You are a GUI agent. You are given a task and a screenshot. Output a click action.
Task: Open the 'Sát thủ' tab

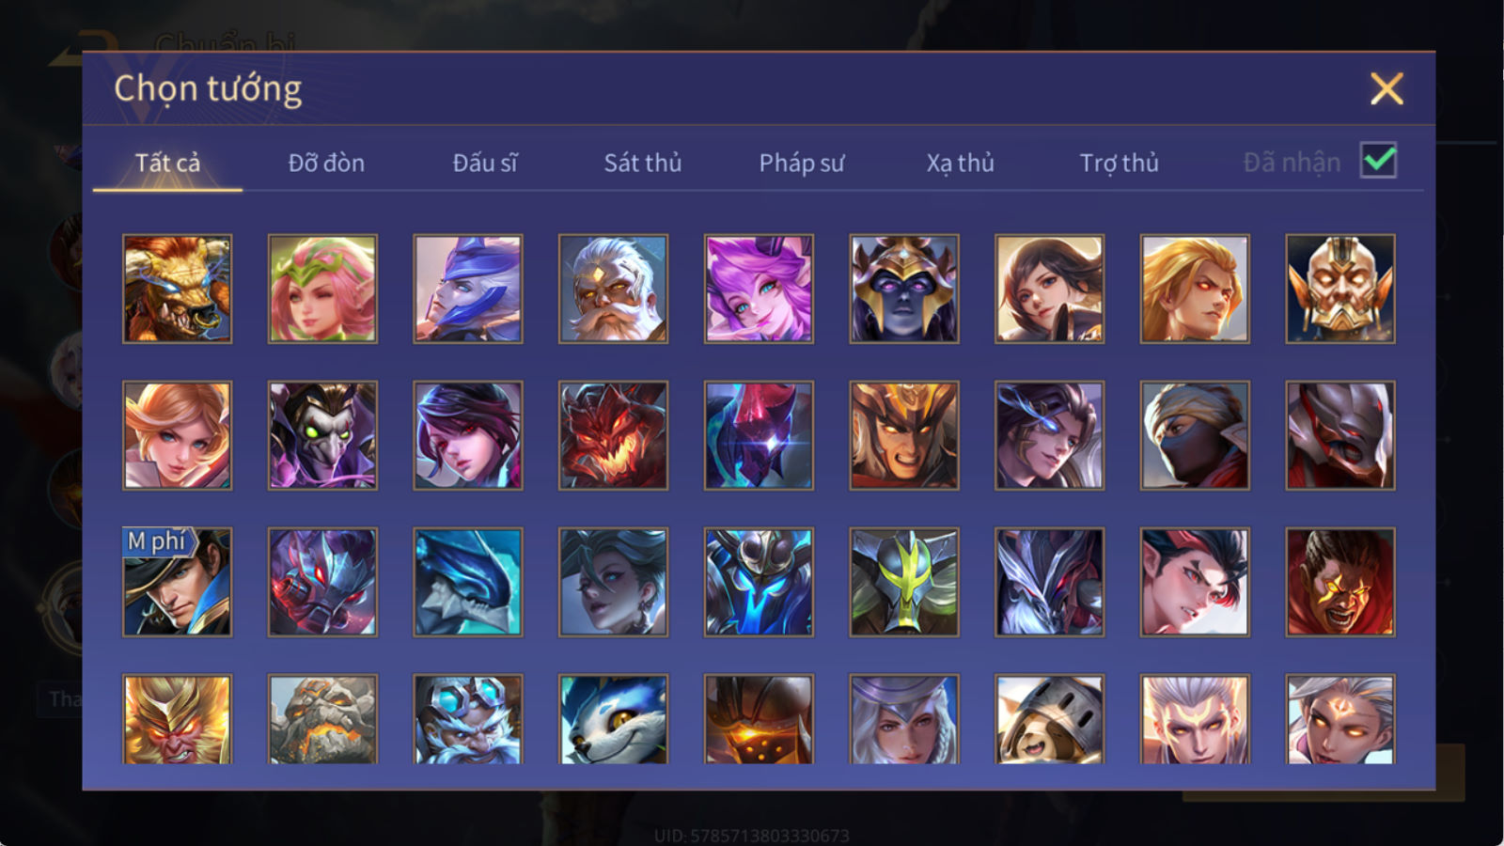pyautogui.click(x=643, y=163)
